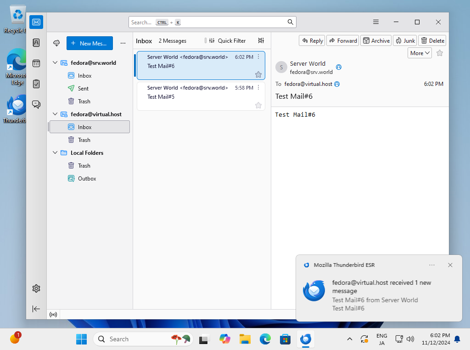
Task: Open the Calendar space
Action: click(36, 63)
